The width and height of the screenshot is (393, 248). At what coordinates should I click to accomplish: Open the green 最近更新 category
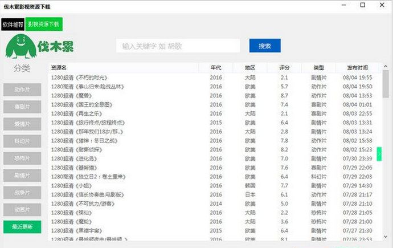(x=22, y=227)
